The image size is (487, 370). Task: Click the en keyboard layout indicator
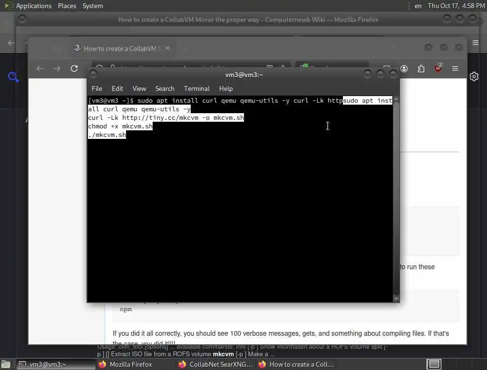[418, 6]
